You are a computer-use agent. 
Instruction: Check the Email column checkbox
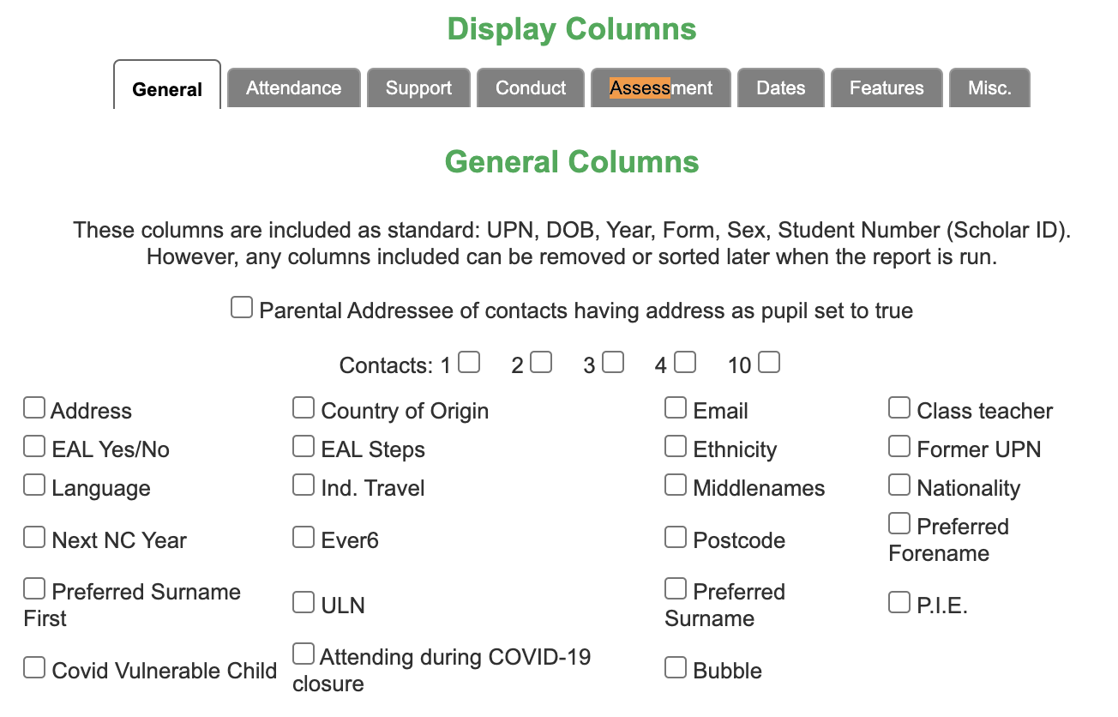click(x=676, y=407)
